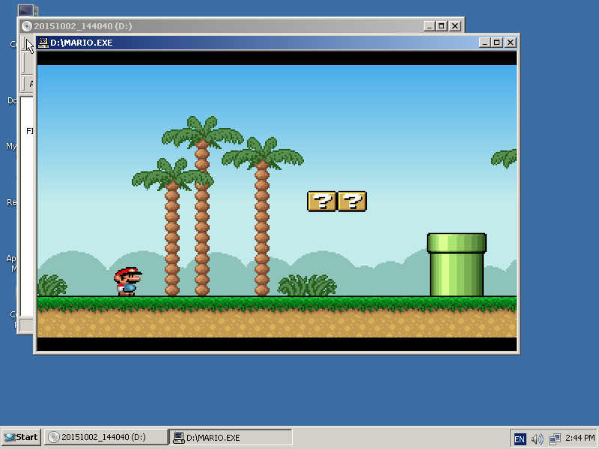Click the 2:44 PM clock

[x=580, y=438]
